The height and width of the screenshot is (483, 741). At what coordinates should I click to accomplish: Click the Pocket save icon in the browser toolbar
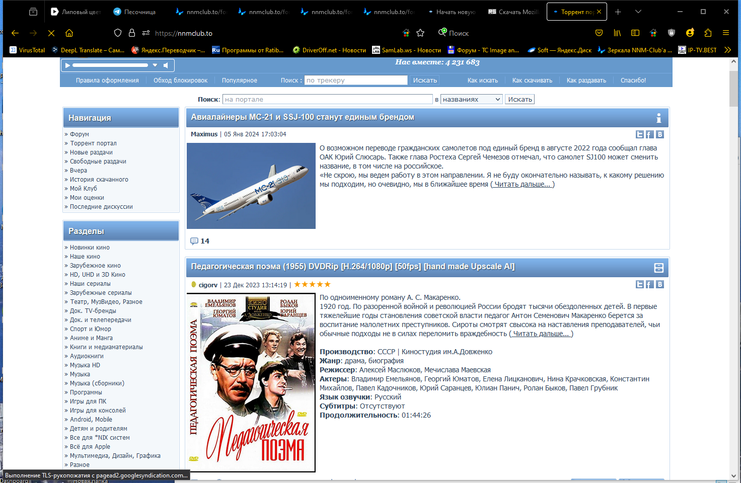tap(599, 33)
